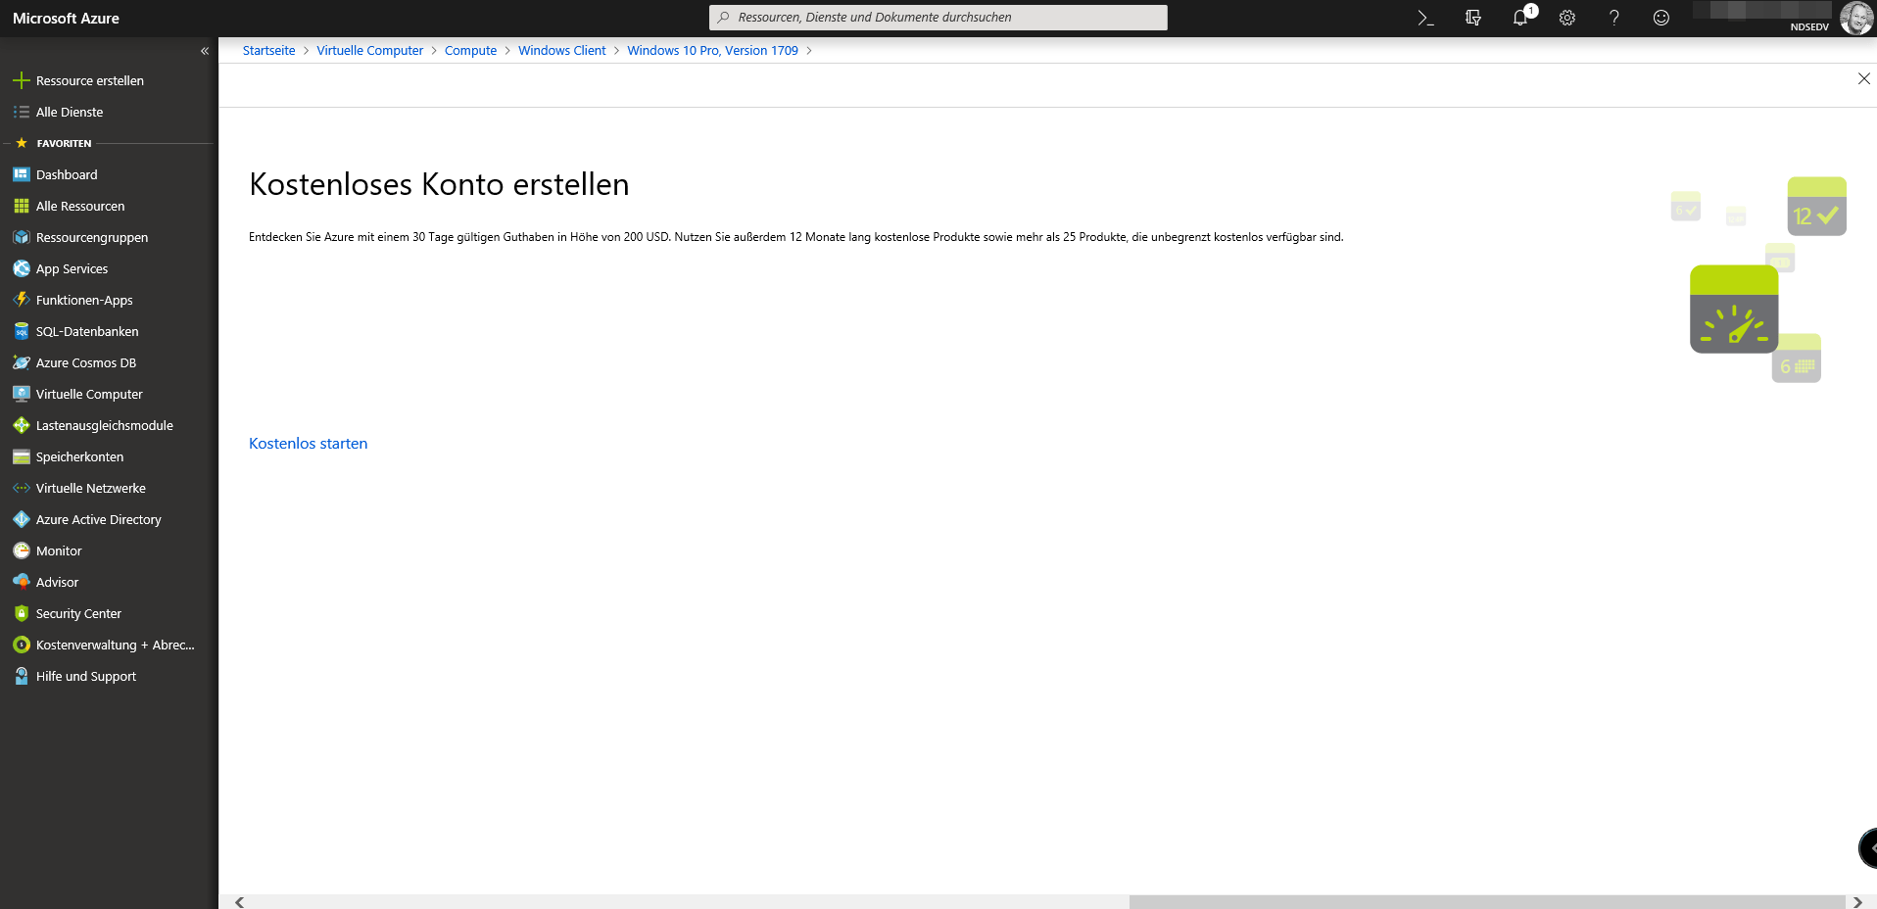The width and height of the screenshot is (1877, 909).
Task: Collapse the left sidebar menu
Action: [205, 51]
